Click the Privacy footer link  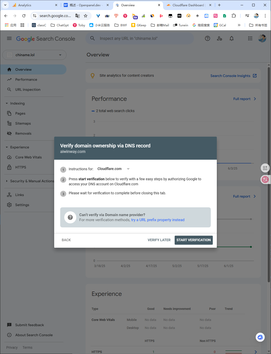point(12,347)
